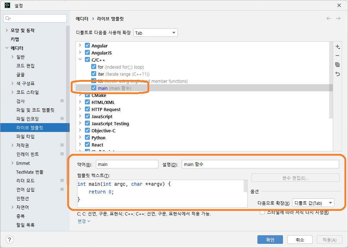
Task: Click the 적용(A) button
Action: tap(329, 240)
